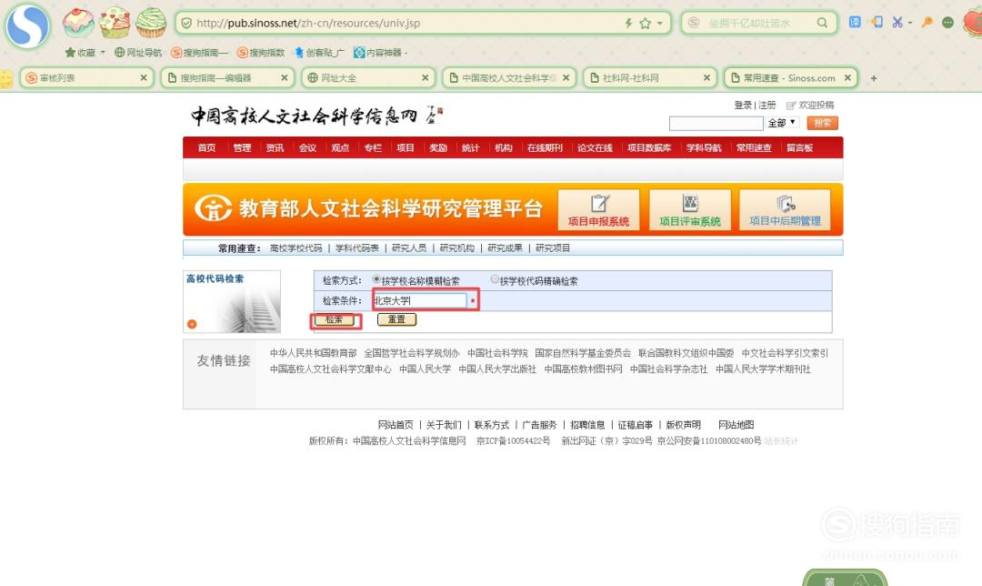Screen dimensions: 982x586
Task: Open the 网址导航 bookmark
Action: [x=138, y=53]
